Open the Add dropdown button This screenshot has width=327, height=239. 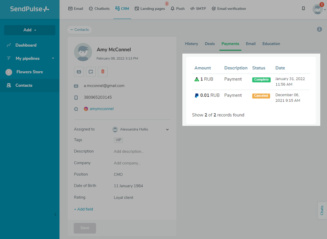[30, 30]
